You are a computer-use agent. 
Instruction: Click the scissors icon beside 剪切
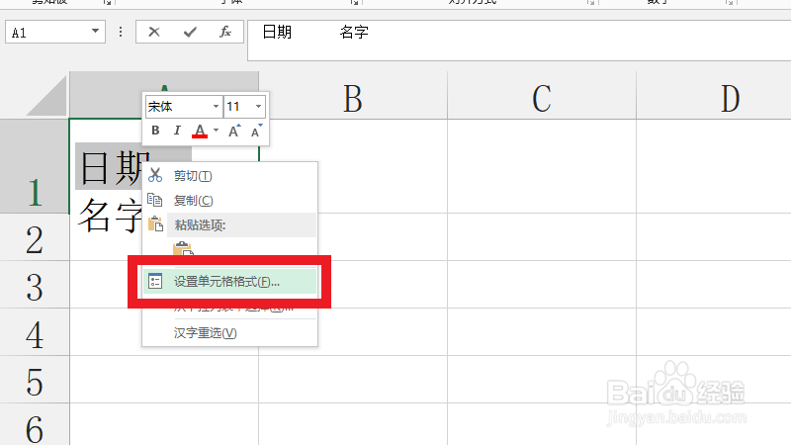tap(155, 175)
